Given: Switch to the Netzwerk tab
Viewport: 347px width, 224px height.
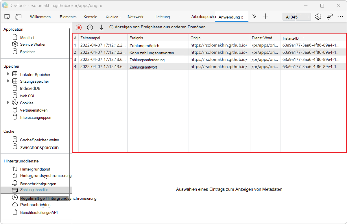Looking at the screenshot, I should click(x=135, y=17).
